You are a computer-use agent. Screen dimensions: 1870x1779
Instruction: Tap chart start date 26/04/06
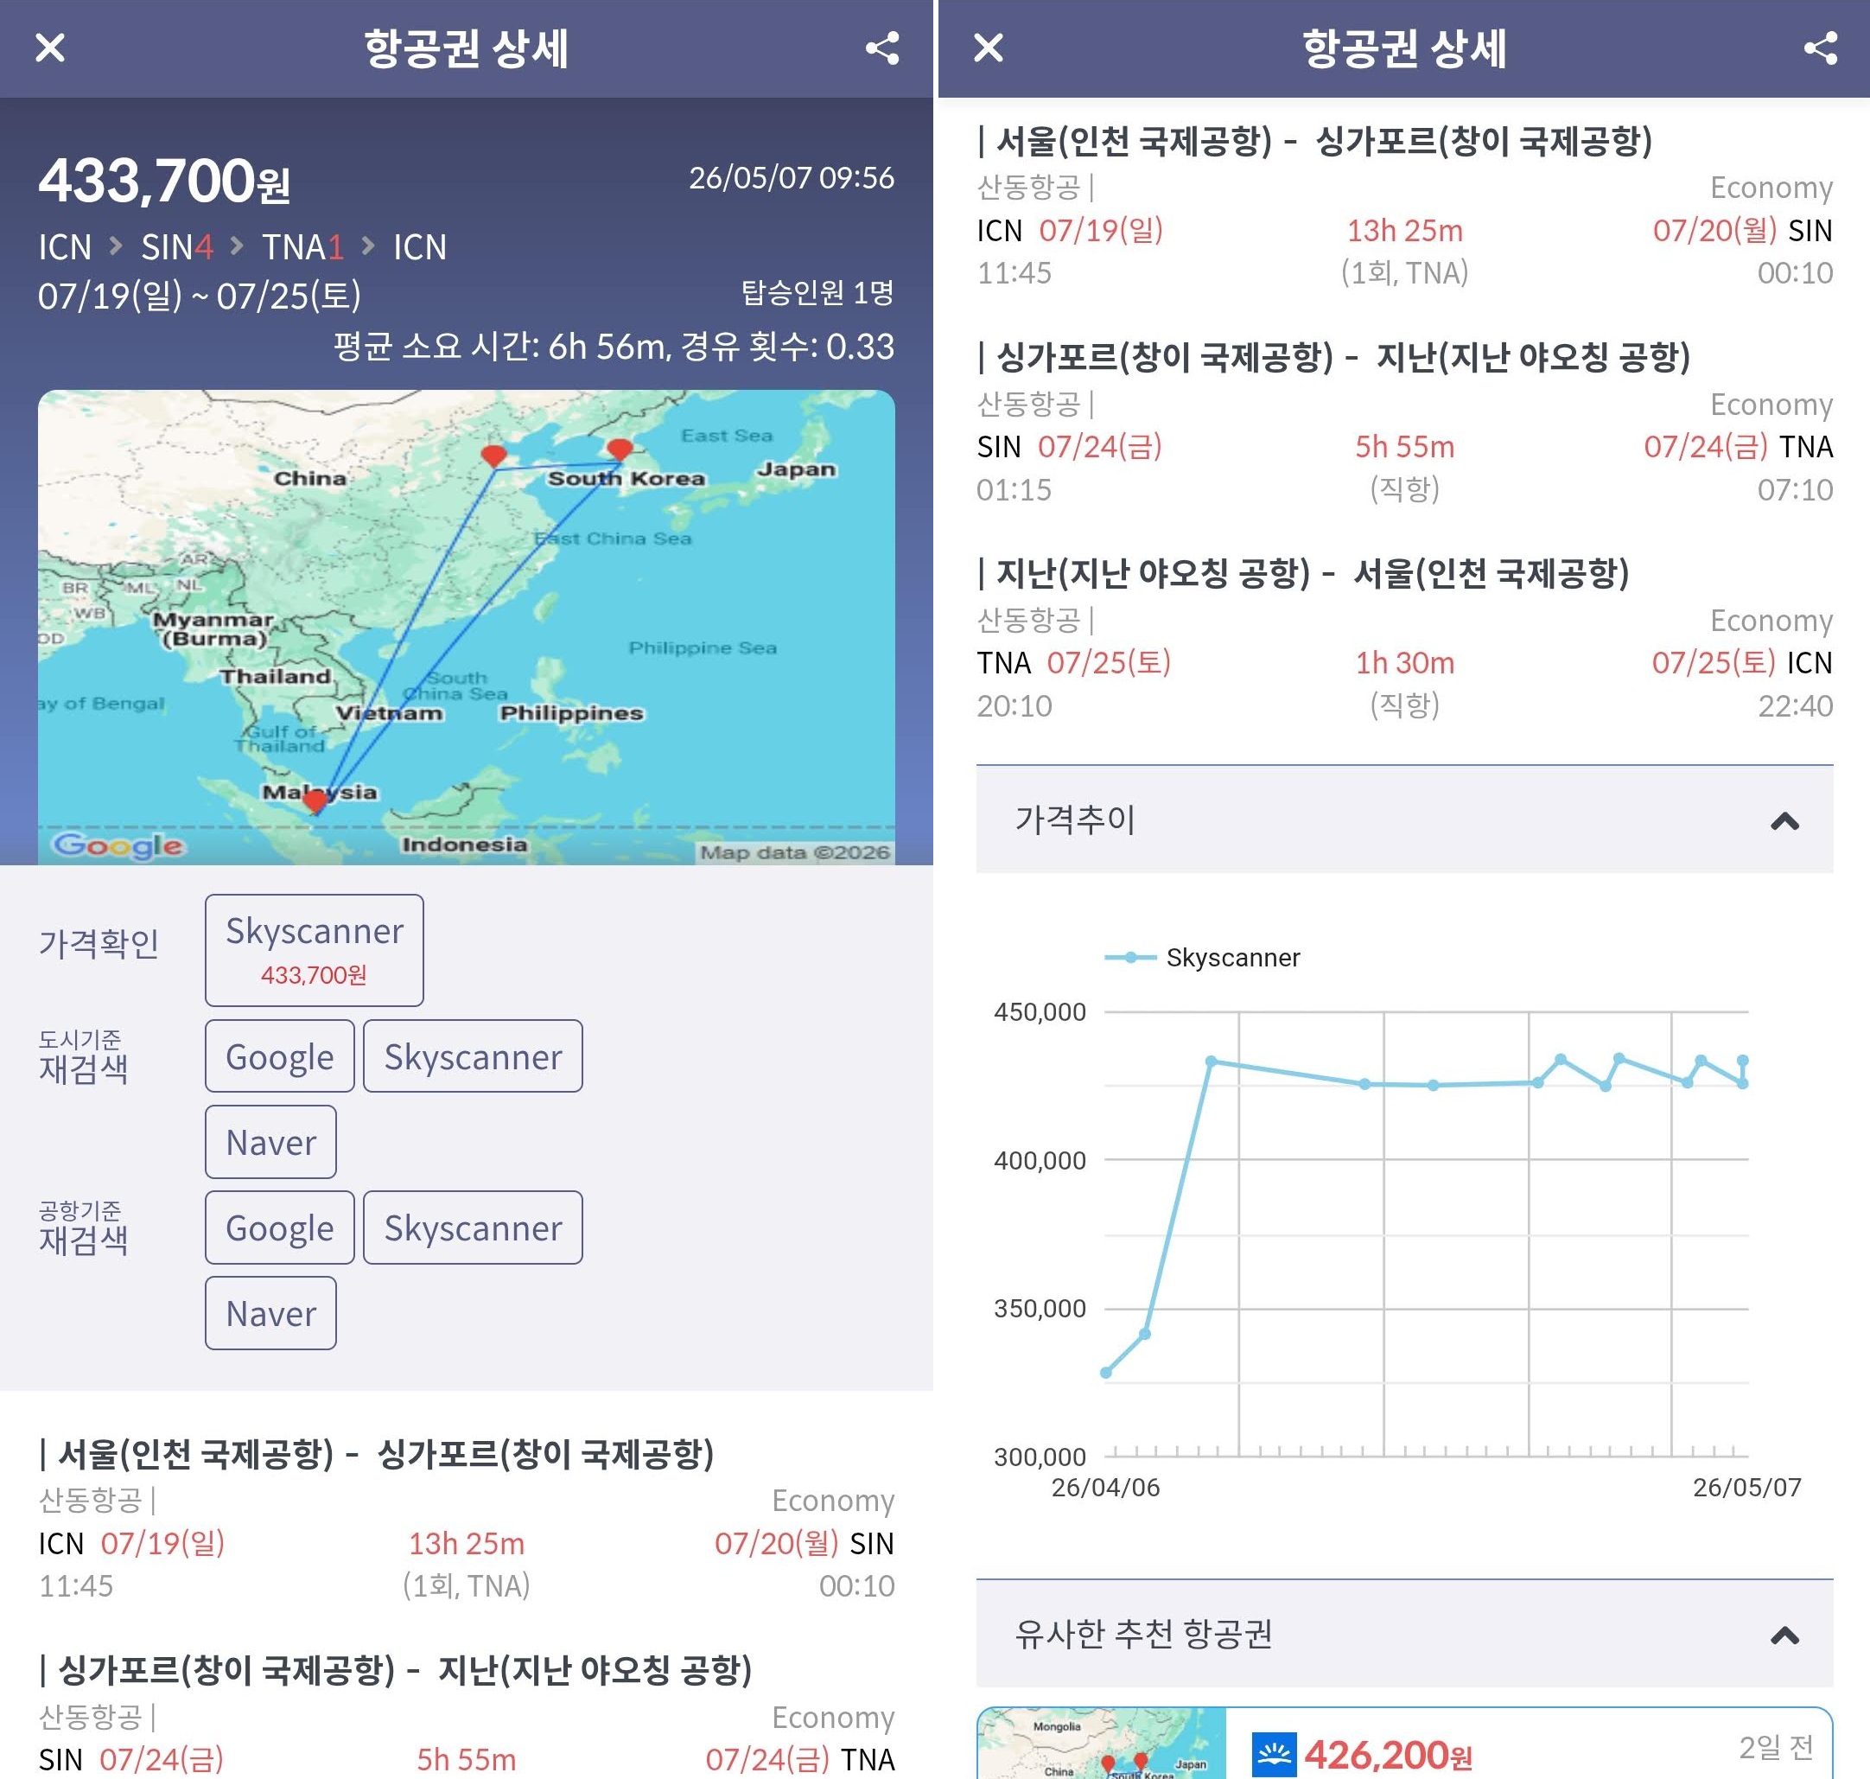click(x=1105, y=1487)
